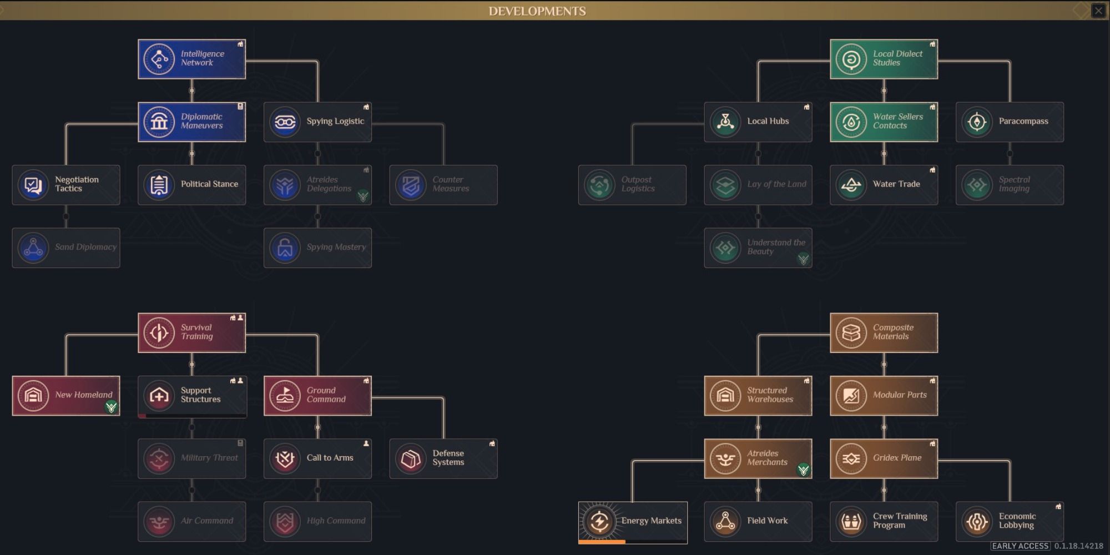This screenshot has height=555, width=1110.
Task: Click the High Command shield icon
Action: 285,521
